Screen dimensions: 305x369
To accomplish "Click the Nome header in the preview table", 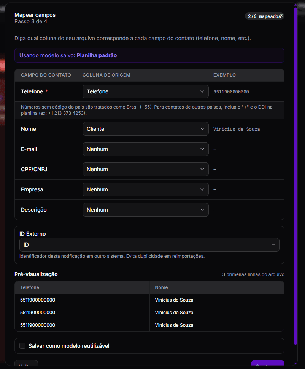I will [x=161, y=287].
